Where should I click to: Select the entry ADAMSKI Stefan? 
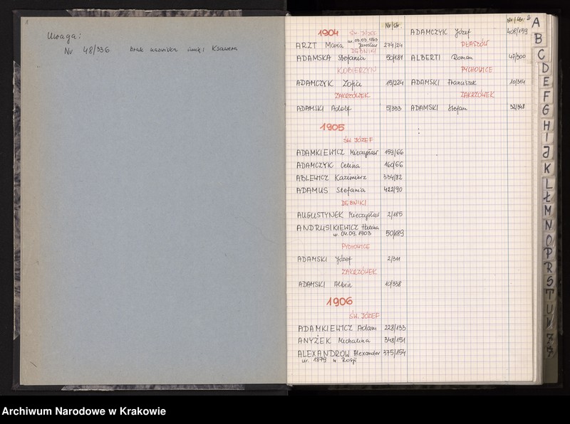coord(439,108)
